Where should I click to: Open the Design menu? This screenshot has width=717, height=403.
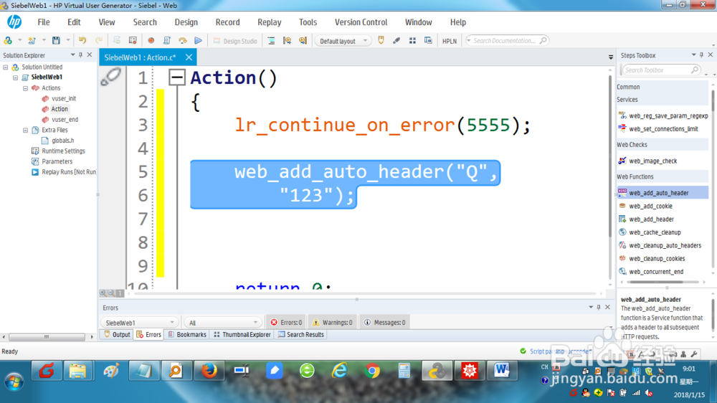[186, 22]
